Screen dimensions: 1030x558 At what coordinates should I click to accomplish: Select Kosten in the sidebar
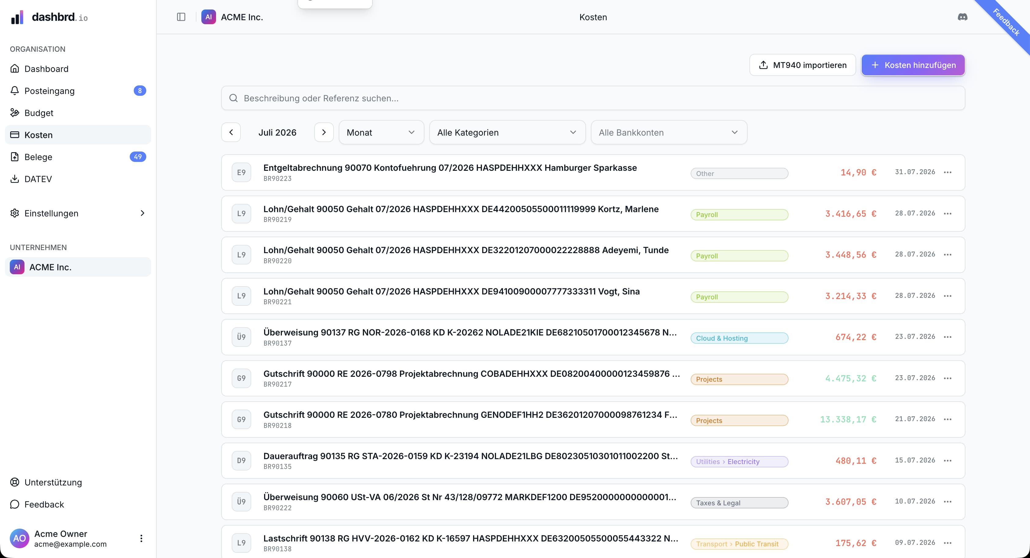coord(78,135)
